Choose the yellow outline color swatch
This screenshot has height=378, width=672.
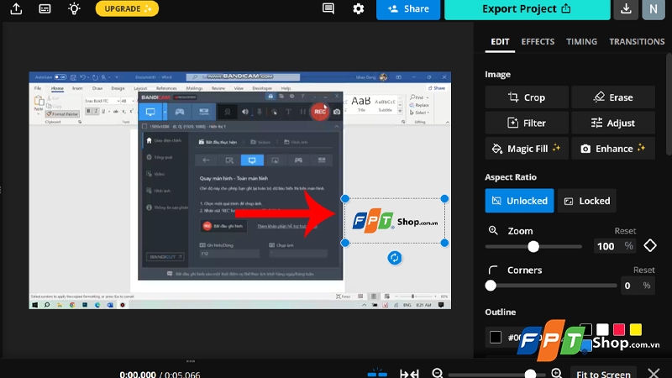[x=636, y=329]
